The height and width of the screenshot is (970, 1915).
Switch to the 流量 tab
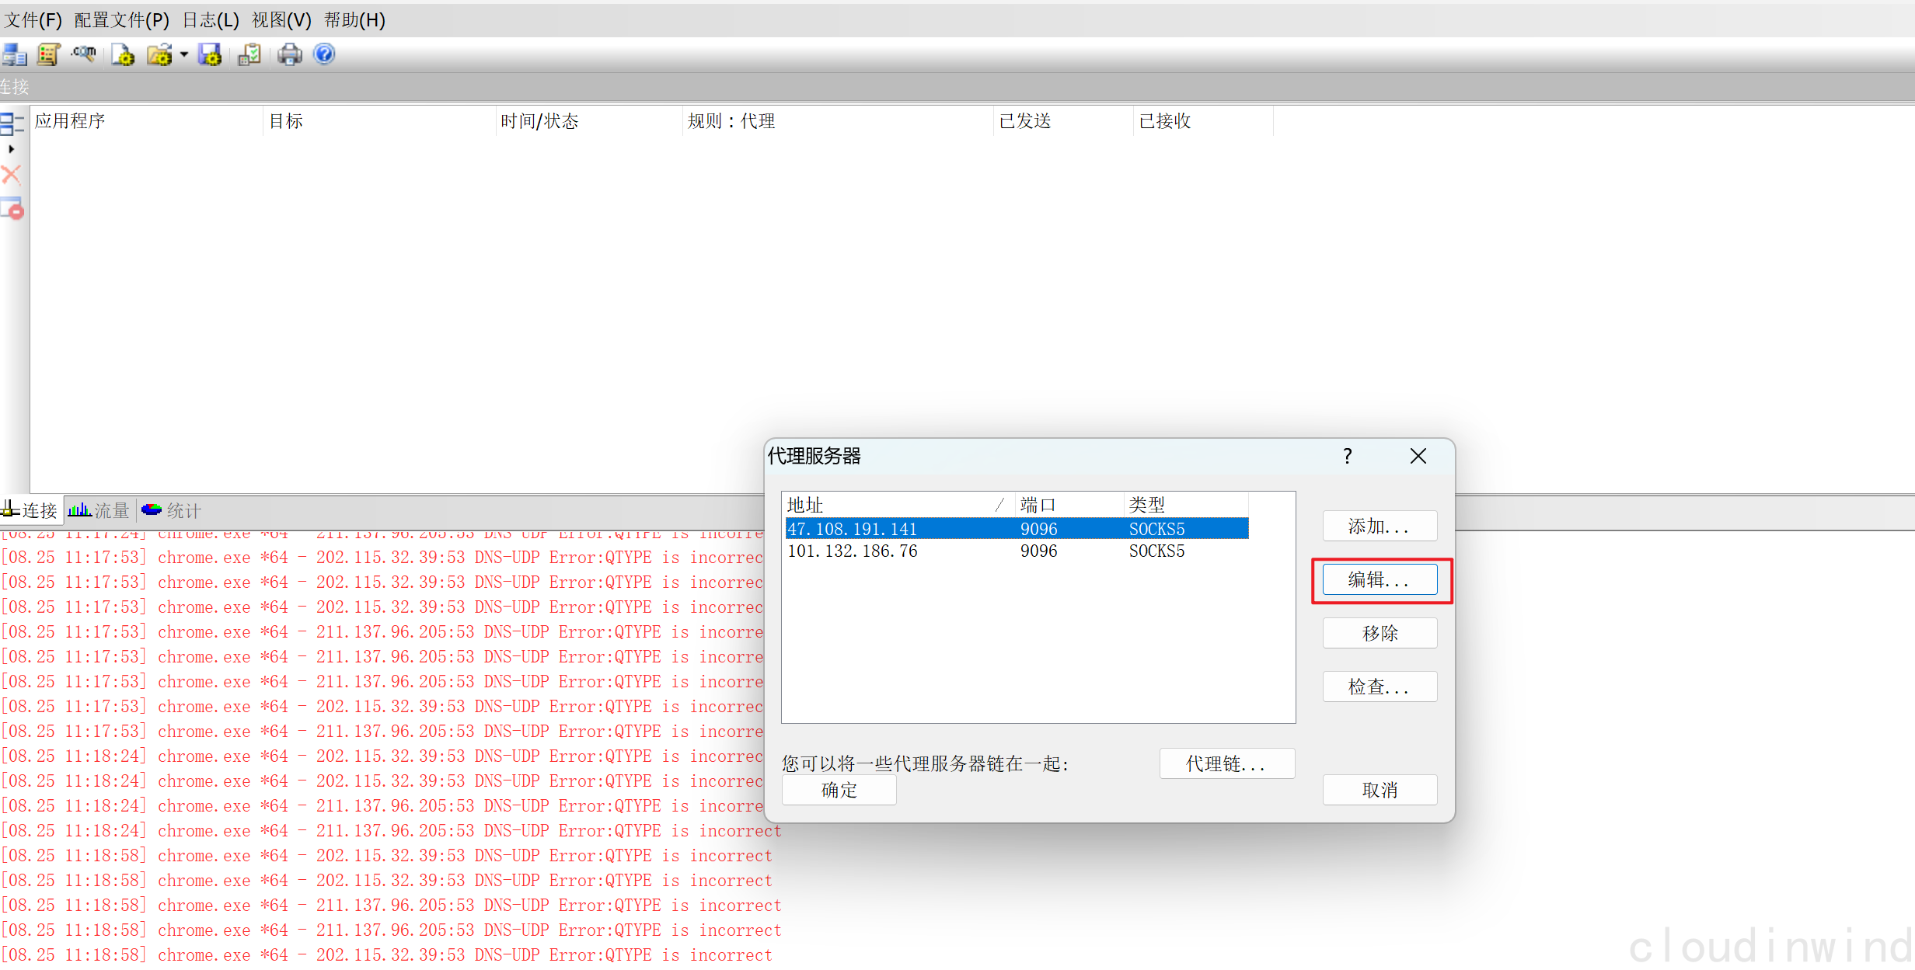[99, 510]
